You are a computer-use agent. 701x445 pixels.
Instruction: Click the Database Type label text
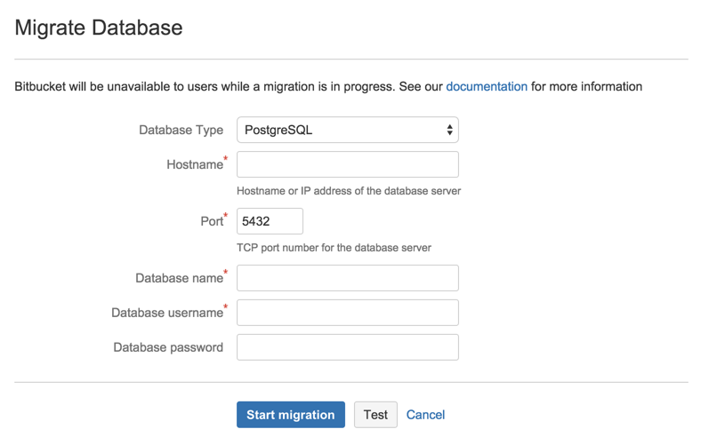coord(181,130)
